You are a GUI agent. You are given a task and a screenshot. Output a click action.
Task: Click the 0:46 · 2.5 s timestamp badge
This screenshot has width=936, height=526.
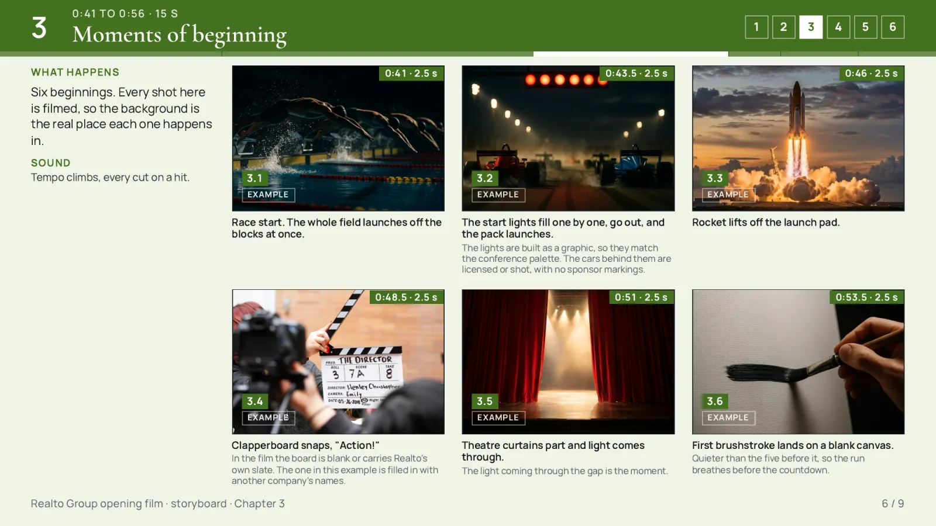click(871, 73)
